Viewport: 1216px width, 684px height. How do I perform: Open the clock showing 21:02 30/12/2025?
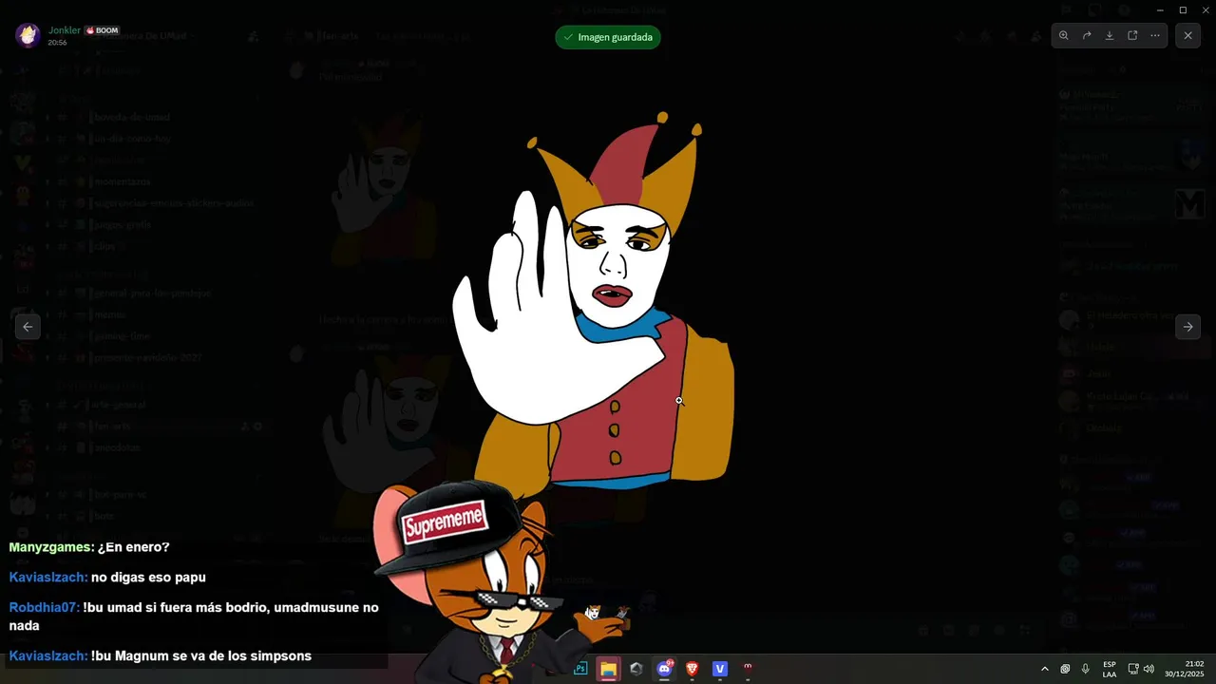pos(1184,669)
